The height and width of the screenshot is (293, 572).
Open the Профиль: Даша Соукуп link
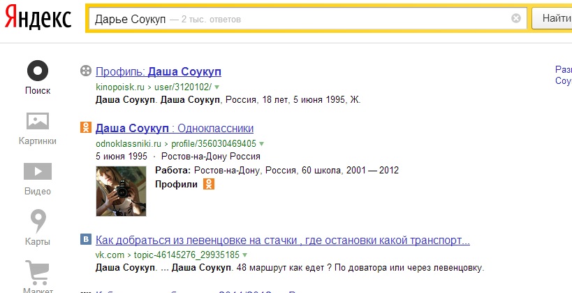[x=159, y=71]
